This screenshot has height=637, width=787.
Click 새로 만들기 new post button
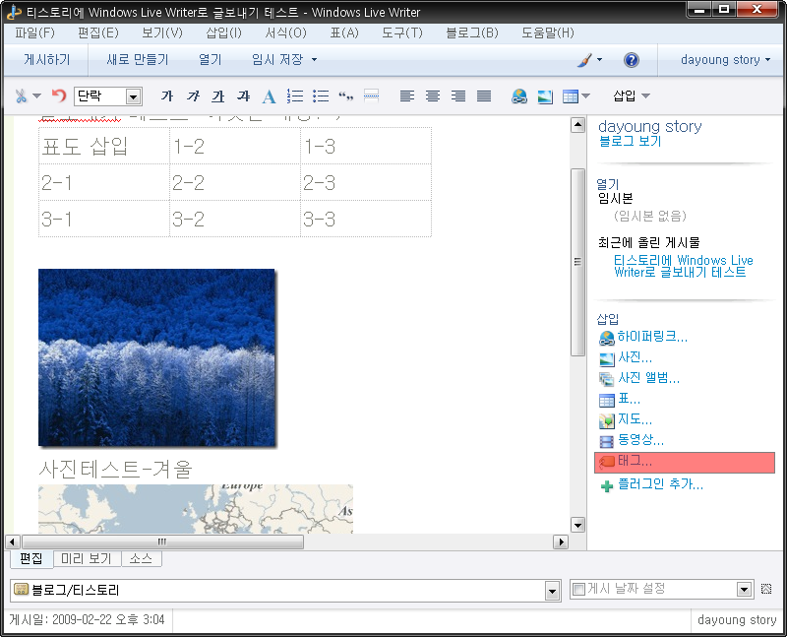click(x=137, y=59)
